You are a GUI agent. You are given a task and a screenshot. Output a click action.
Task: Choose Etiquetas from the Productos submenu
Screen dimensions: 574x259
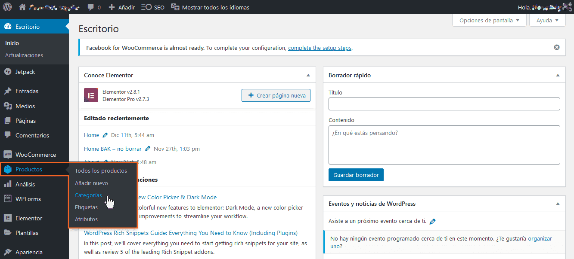[x=87, y=207]
